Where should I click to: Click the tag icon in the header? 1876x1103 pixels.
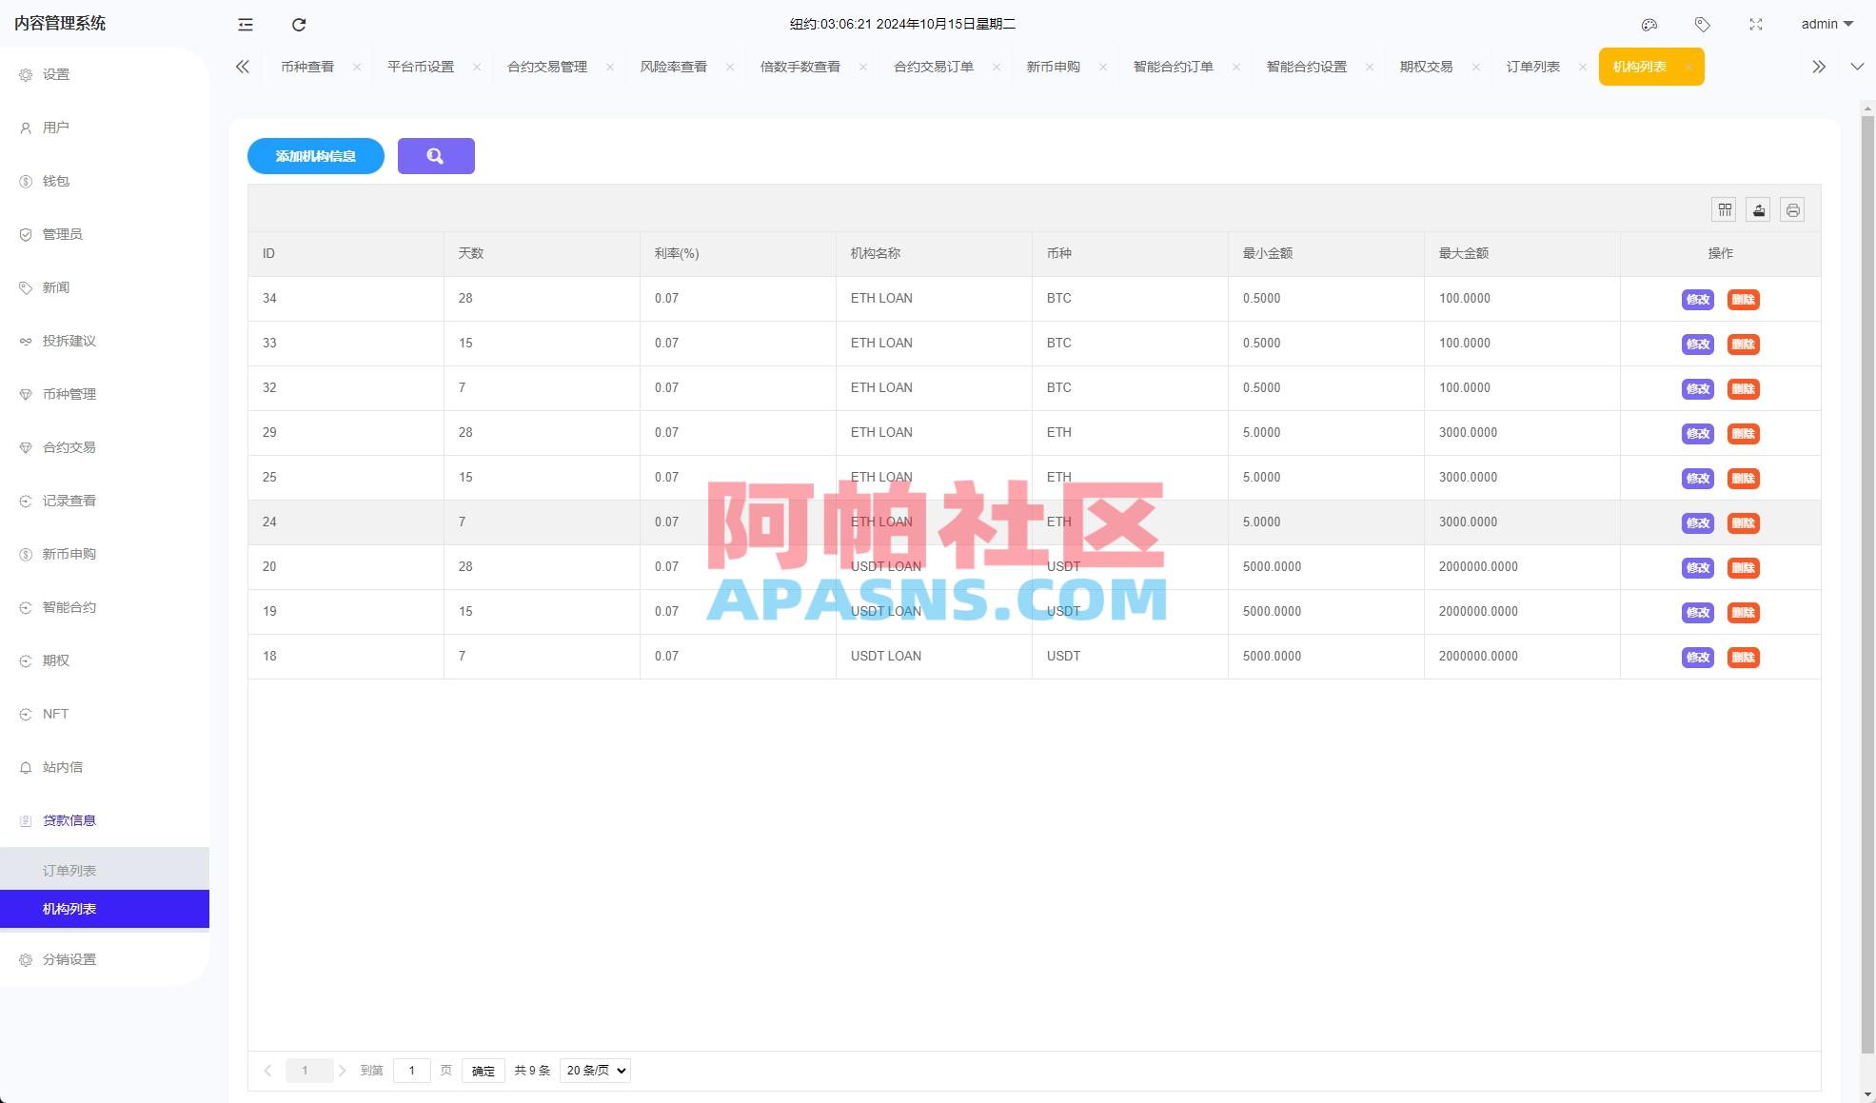(x=1703, y=24)
